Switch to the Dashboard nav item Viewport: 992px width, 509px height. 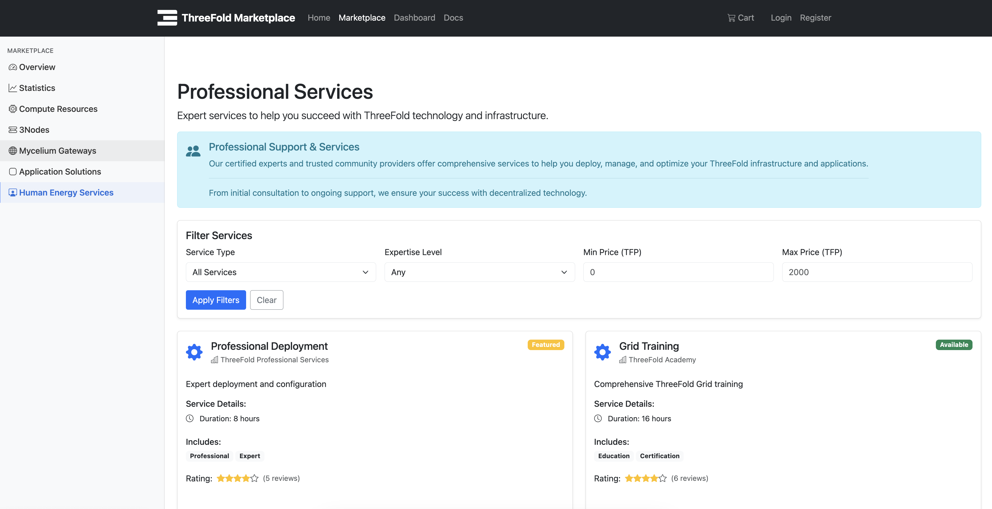[414, 18]
